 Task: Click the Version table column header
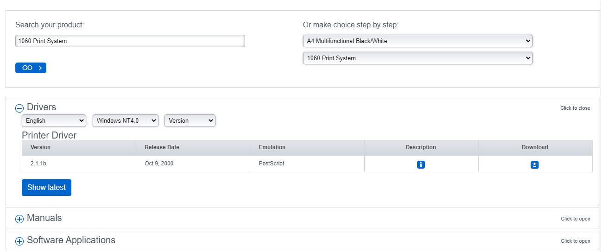pos(40,147)
